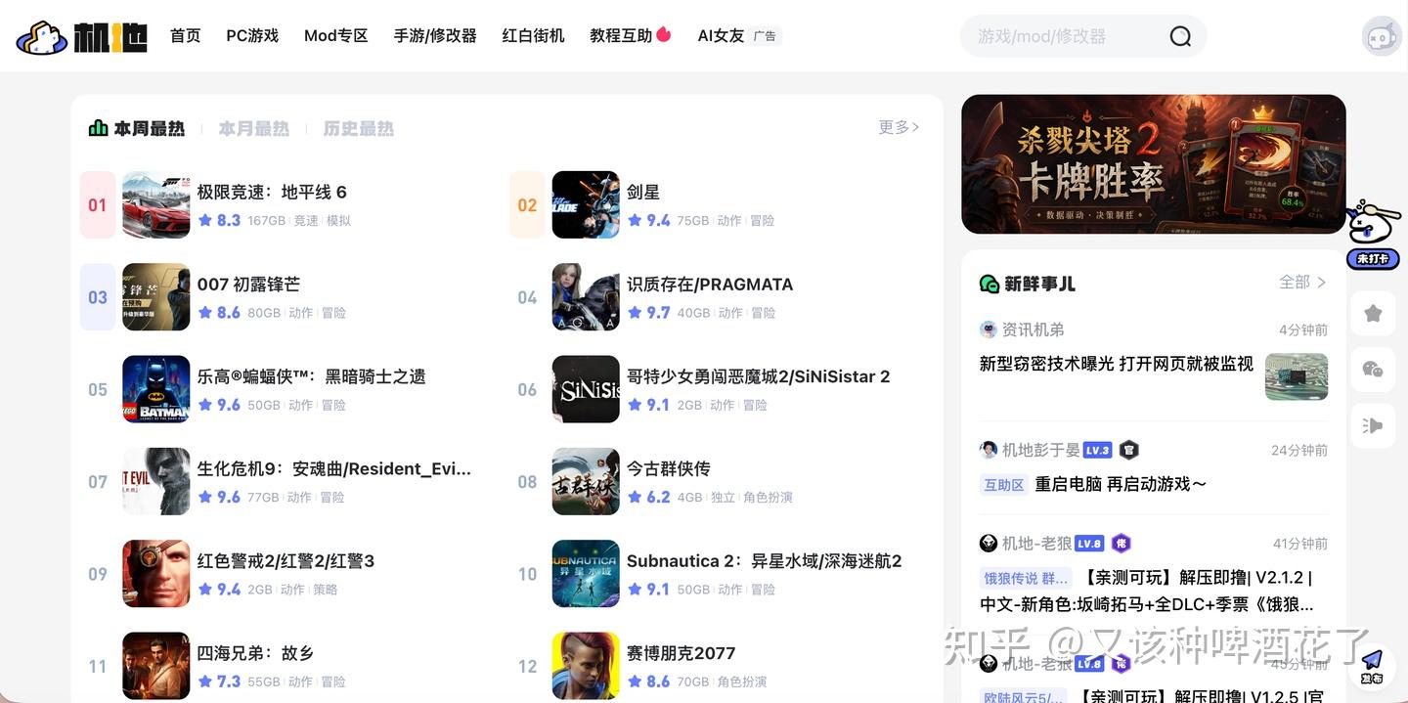The width and height of the screenshot is (1408, 703).
Task: Click the 机地 site logo
Action: tap(82, 36)
